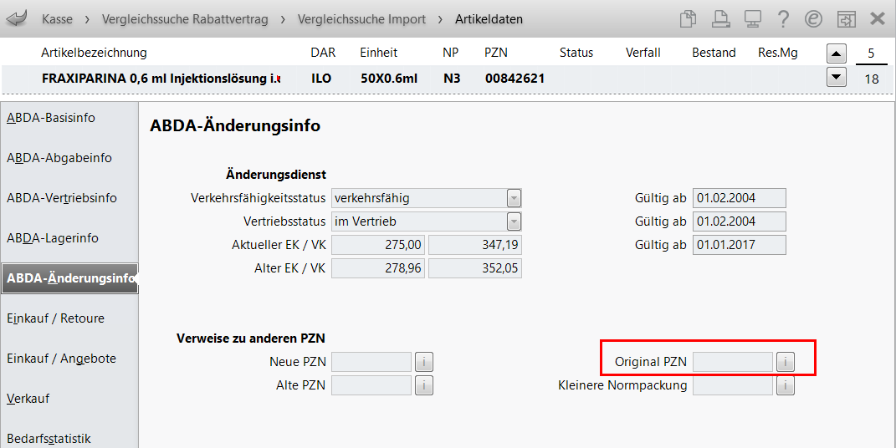Go to Vergleichssuche Import breadcrumb
The image size is (896, 448).
tap(361, 18)
